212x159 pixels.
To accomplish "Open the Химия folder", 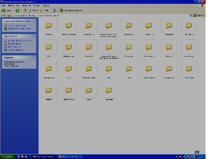I will click(x=89, y=92).
